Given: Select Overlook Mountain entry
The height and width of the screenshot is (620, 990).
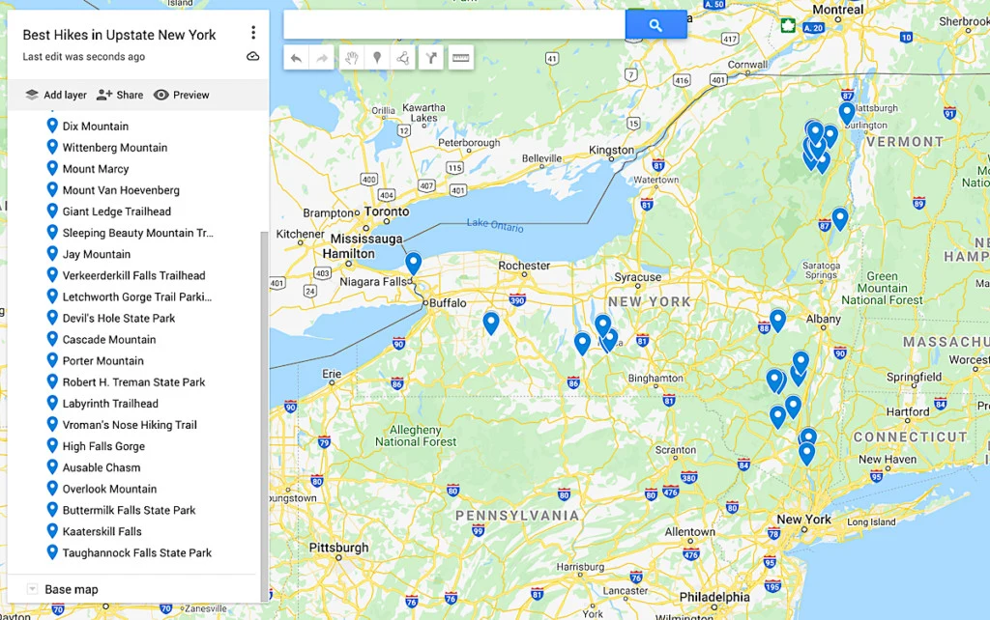Looking at the screenshot, I should coord(110,489).
